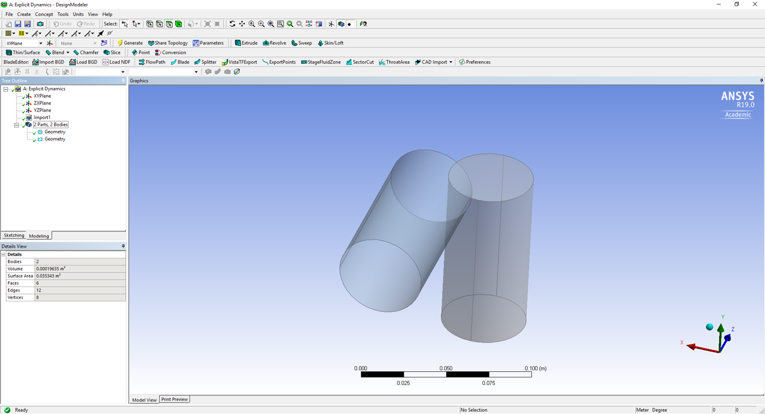Open the Parameters tool

[x=208, y=43]
